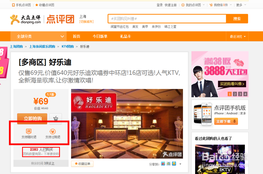Viewport: 263px width, 174px height.
Task: Click the 买团购看叫兽 banner button
Action: [232, 84]
